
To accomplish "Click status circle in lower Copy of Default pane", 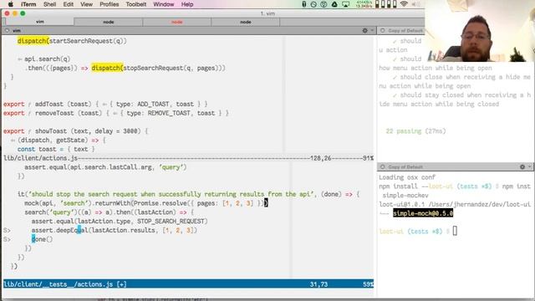I will (382, 167).
